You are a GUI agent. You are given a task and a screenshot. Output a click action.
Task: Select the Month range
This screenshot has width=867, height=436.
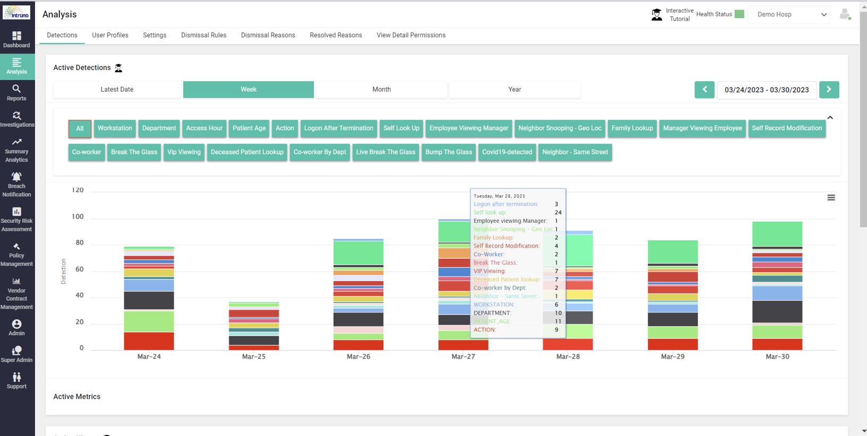[381, 90]
